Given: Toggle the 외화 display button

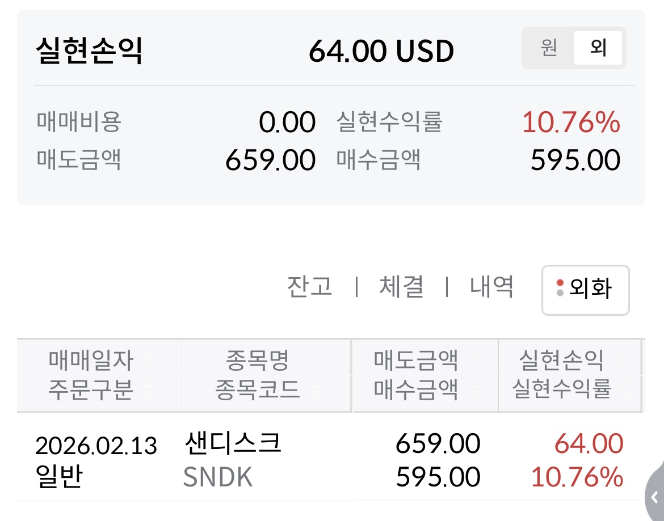Looking at the screenshot, I should 585,290.
